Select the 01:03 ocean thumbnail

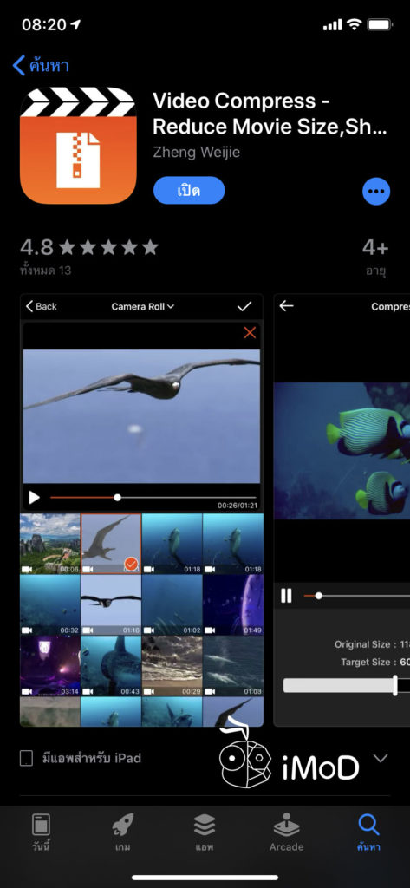[233, 666]
